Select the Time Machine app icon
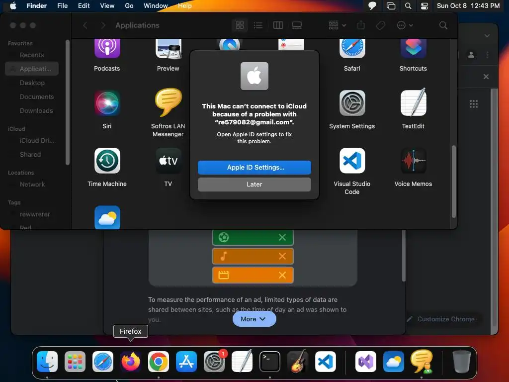Image resolution: width=509 pixels, height=382 pixels. 107,161
